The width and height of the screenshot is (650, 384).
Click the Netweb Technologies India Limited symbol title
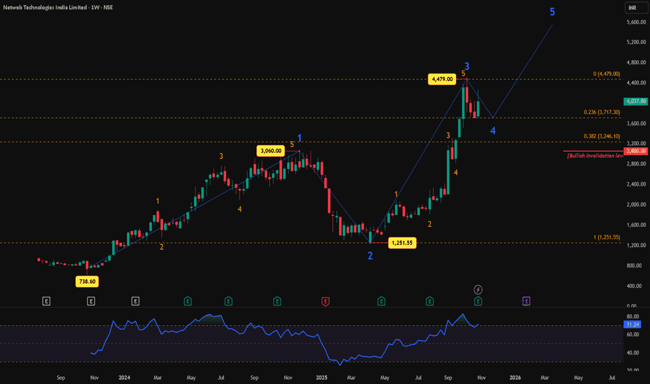(45, 8)
